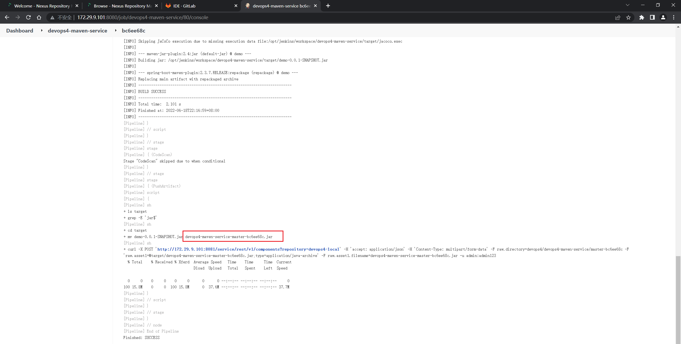
Task: Click the '+ cd target' shell command line
Action: click(x=135, y=230)
